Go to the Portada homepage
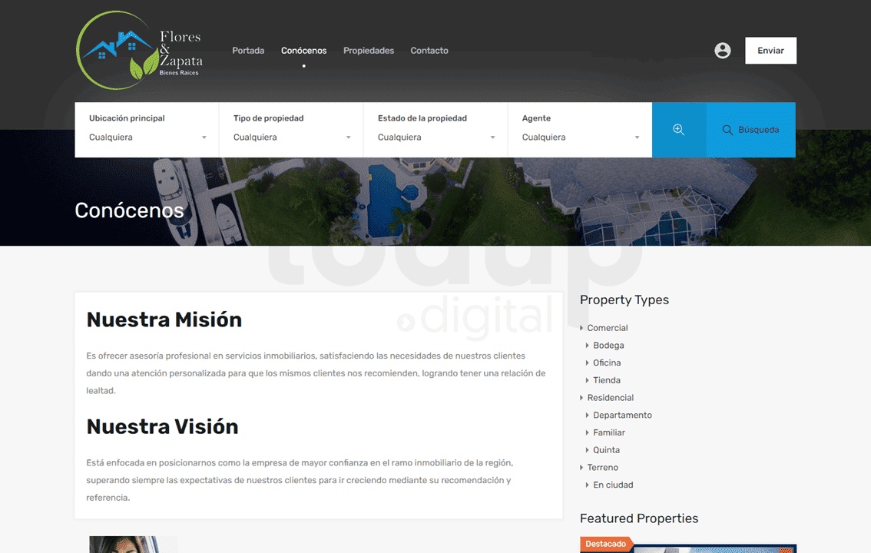The image size is (871, 553). click(x=248, y=50)
